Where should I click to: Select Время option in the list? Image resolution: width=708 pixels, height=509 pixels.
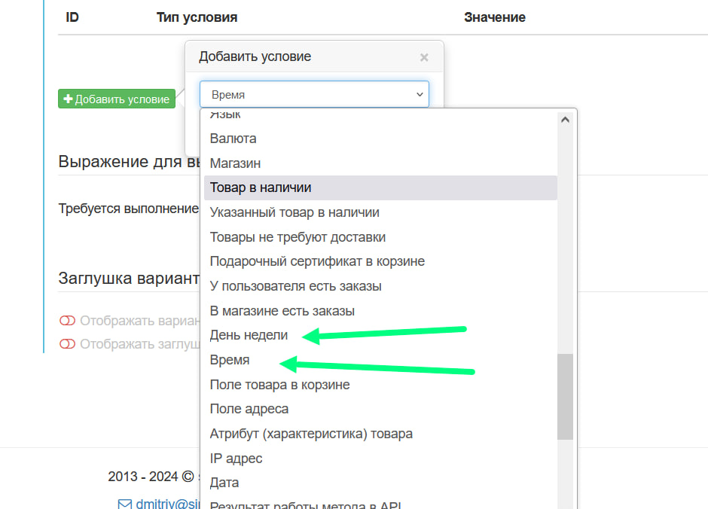pos(230,360)
